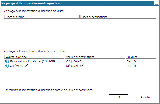Screen dimensions: 160x104
Task: Click the Sul disco column header
Action: pyautogui.click(x=141, y=57)
